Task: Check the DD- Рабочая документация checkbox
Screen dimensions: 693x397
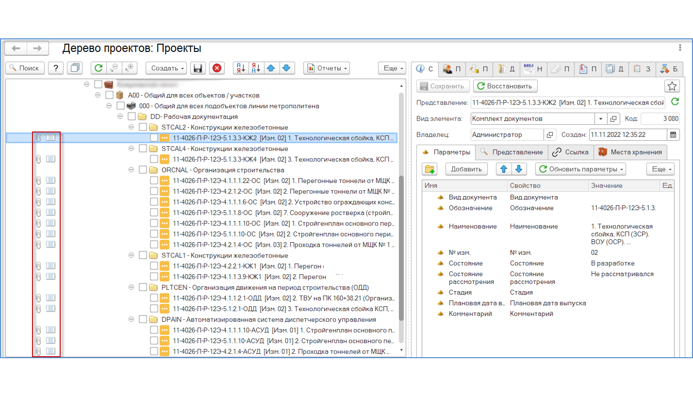Action: (x=132, y=116)
